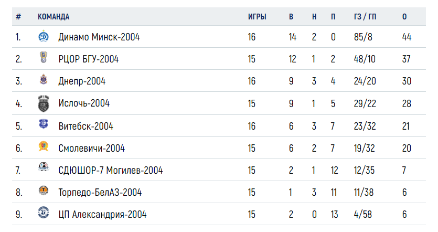Select the Смолевичи-2004 team name
This screenshot has height=232, width=438.
click(92, 148)
